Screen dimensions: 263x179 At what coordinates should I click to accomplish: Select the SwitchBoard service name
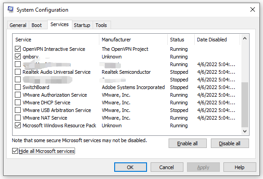coord(36,87)
